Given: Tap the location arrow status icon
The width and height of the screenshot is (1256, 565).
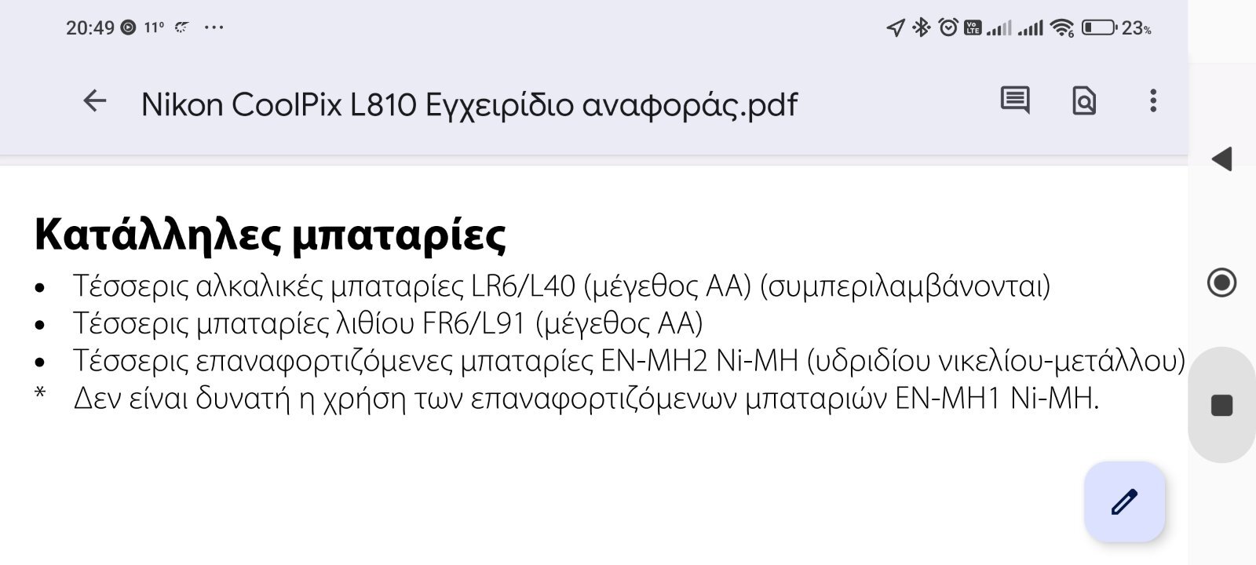Looking at the screenshot, I should tap(895, 28).
